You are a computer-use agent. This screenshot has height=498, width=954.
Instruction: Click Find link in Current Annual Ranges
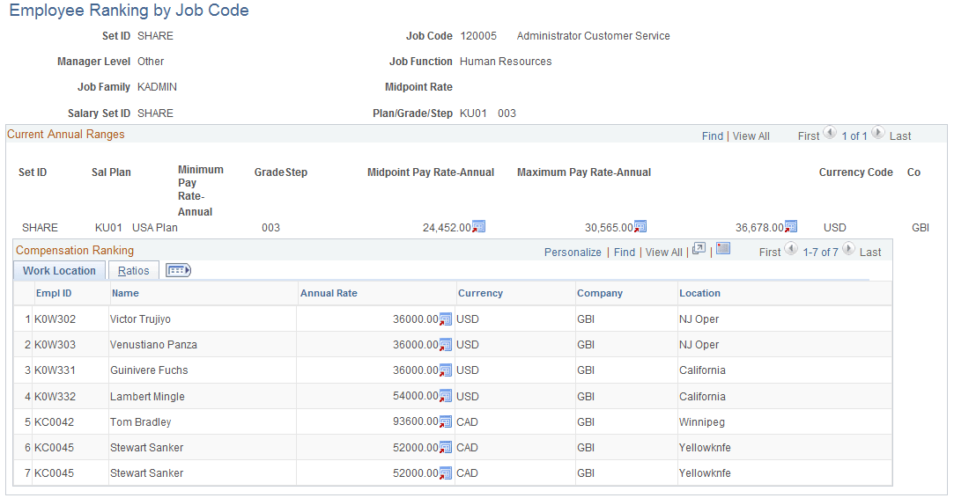713,136
